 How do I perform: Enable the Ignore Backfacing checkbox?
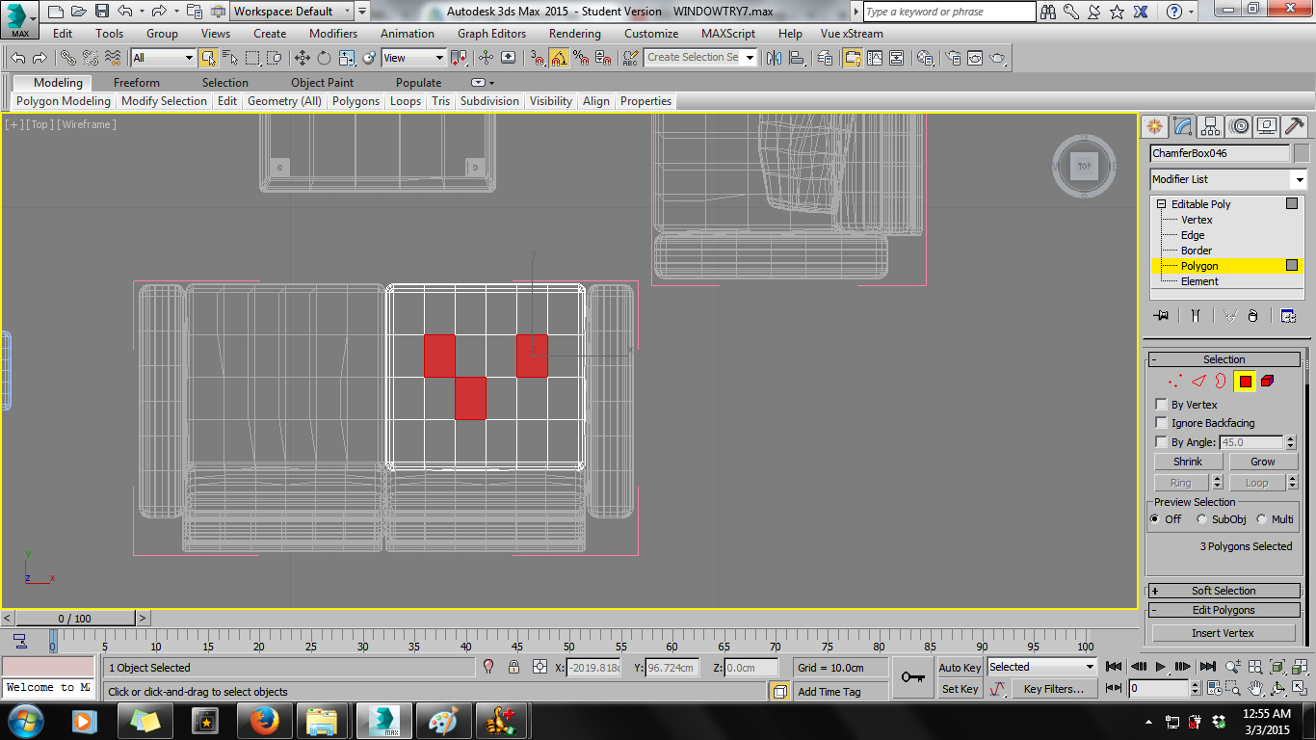(x=1161, y=422)
